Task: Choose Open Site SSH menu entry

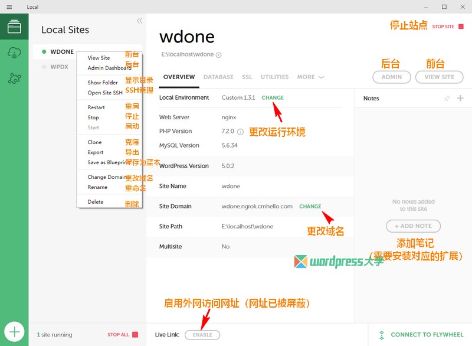Action: tap(105, 93)
